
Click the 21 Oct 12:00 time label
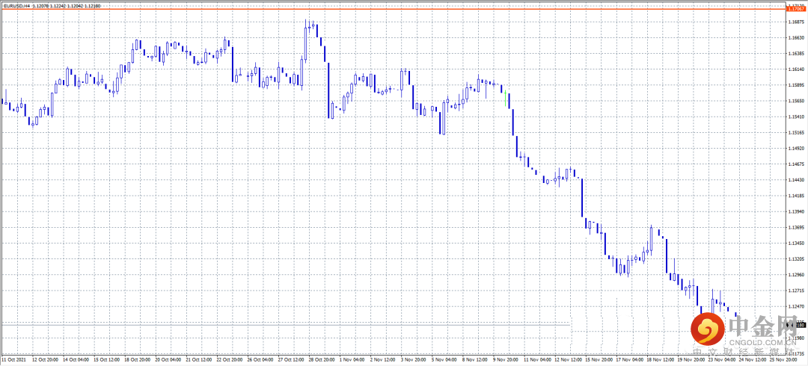click(x=200, y=360)
